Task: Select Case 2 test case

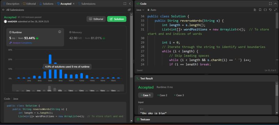Action: (x=163, y=95)
